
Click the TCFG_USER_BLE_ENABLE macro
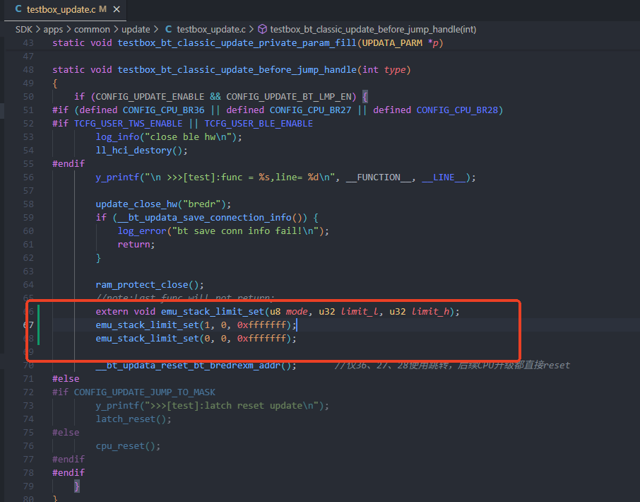(x=259, y=123)
